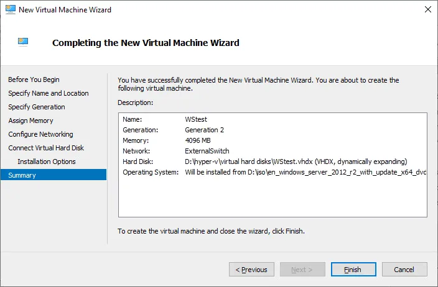Jump to the Assign Memory page

click(30, 121)
